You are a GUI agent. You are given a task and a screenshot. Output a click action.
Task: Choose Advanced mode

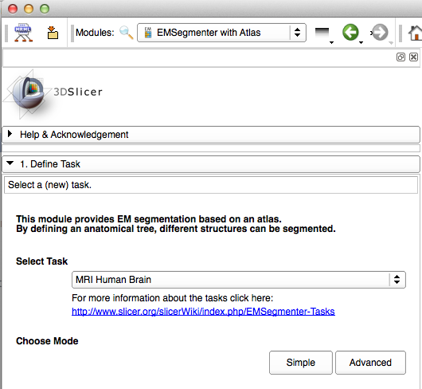[370, 363]
